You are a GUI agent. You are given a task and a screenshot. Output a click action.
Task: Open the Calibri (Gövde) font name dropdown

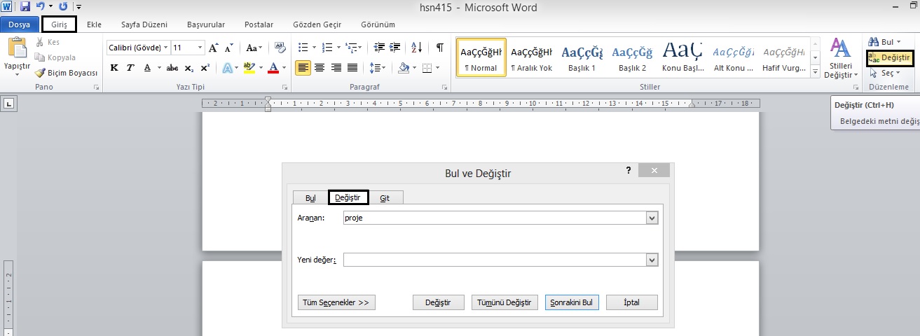point(166,48)
